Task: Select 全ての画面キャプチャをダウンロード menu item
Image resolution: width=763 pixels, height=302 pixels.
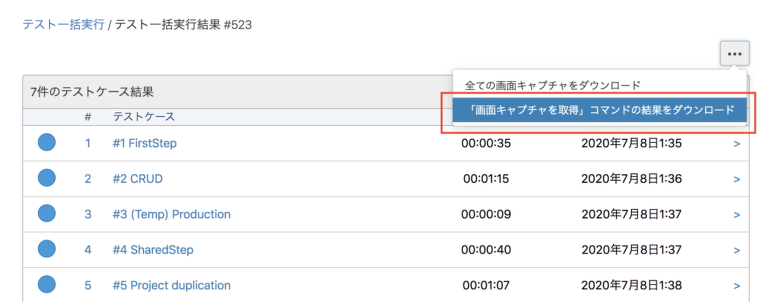Action: coord(553,86)
